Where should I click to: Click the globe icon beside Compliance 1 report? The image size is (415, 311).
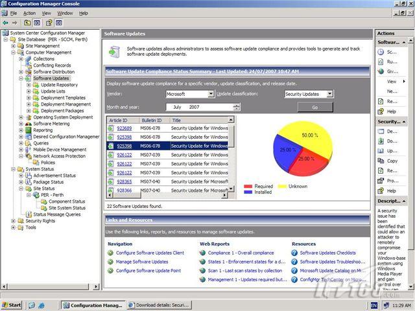pyautogui.click(x=202, y=253)
